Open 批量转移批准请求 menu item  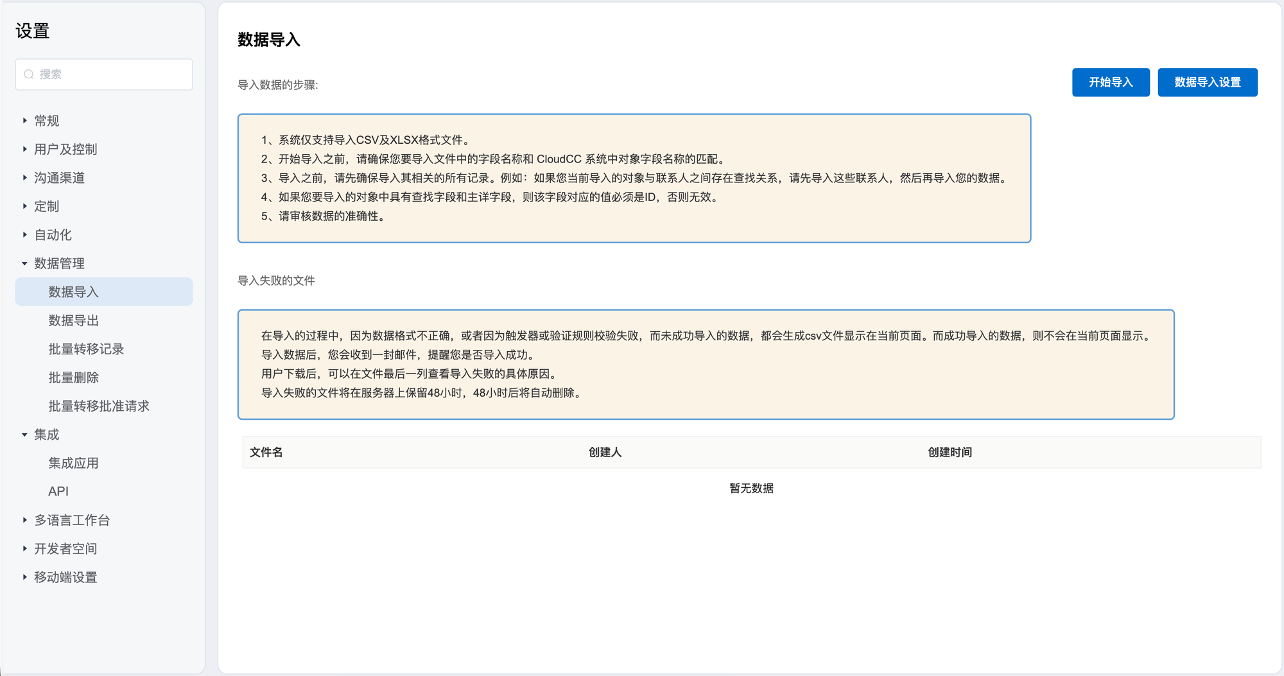click(99, 406)
